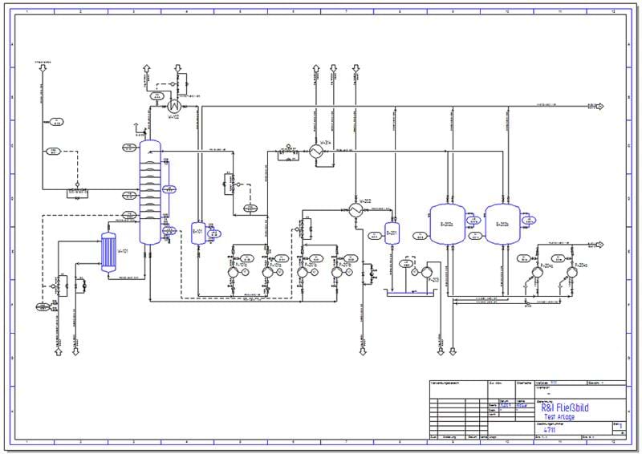This screenshot has width=642, height=454.
Task: Select the large tank B-202a
Action: click(446, 222)
